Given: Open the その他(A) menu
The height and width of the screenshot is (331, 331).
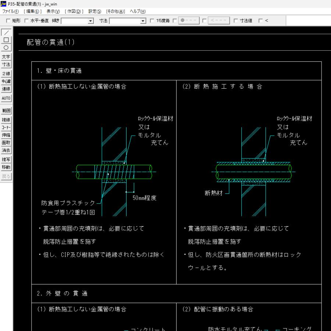Looking at the screenshot, I should [116, 11].
